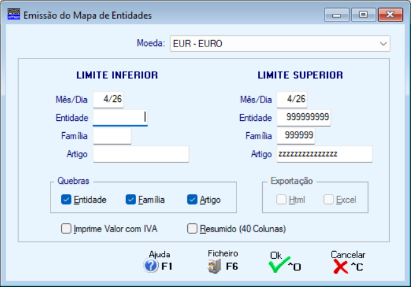Click the upper limit Mês/Dia field
Screen dimensions: 411x287
pos(292,99)
